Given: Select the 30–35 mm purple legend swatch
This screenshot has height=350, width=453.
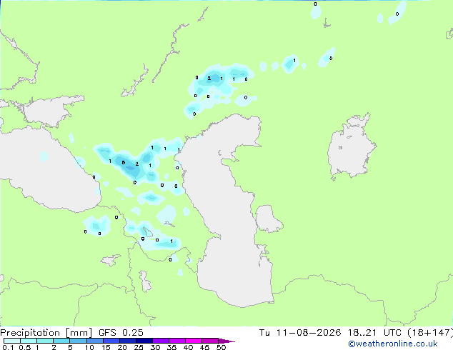Looking at the screenshot, I should 161,341.
